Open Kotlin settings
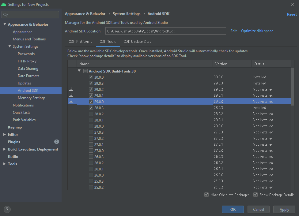 point(13,157)
